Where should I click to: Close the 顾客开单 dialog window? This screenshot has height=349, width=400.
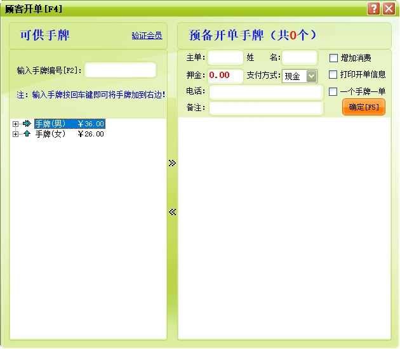pyautogui.click(x=389, y=8)
